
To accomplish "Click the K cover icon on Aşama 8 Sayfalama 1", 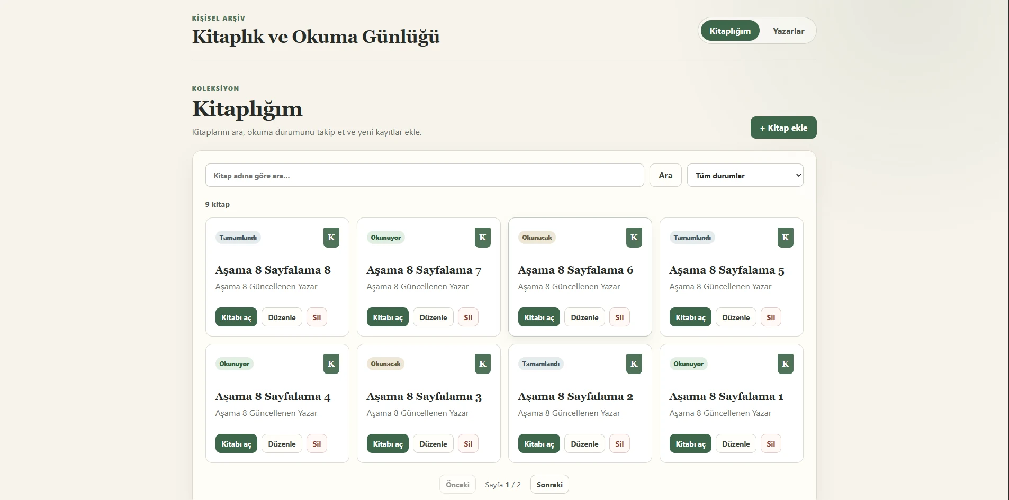I will coord(786,364).
